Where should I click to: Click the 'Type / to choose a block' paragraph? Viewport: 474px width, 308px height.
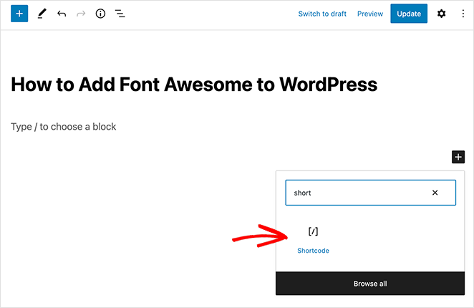coord(64,127)
